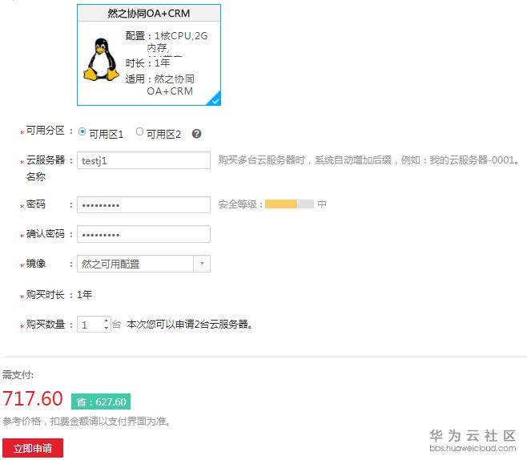The height and width of the screenshot is (460, 527).
Task: Increase purchase quantity with the up arrow
Action: coord(107,321)
